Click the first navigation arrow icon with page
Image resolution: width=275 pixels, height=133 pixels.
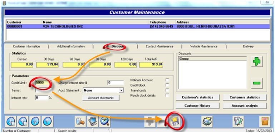(x=11, y=121)
